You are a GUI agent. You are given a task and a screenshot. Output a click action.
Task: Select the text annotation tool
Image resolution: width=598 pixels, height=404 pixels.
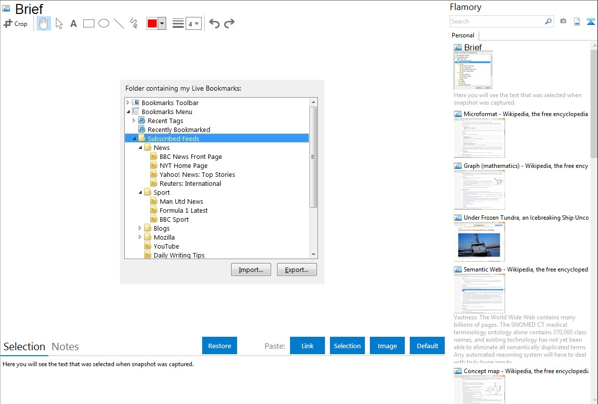coord(73,23)
